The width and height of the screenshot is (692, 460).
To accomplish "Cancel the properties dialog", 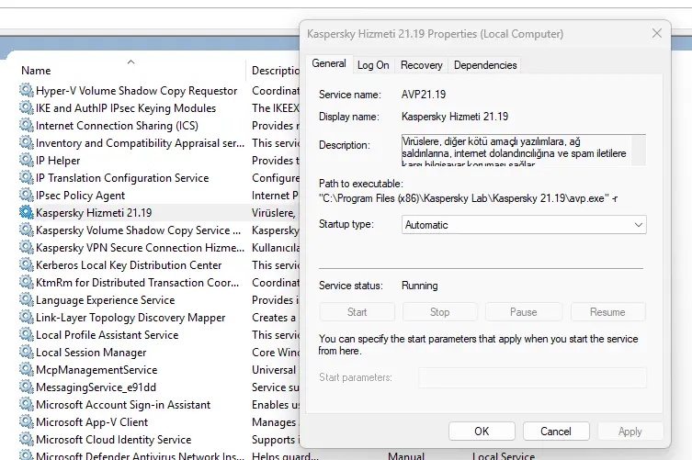I will coord(556,432).
